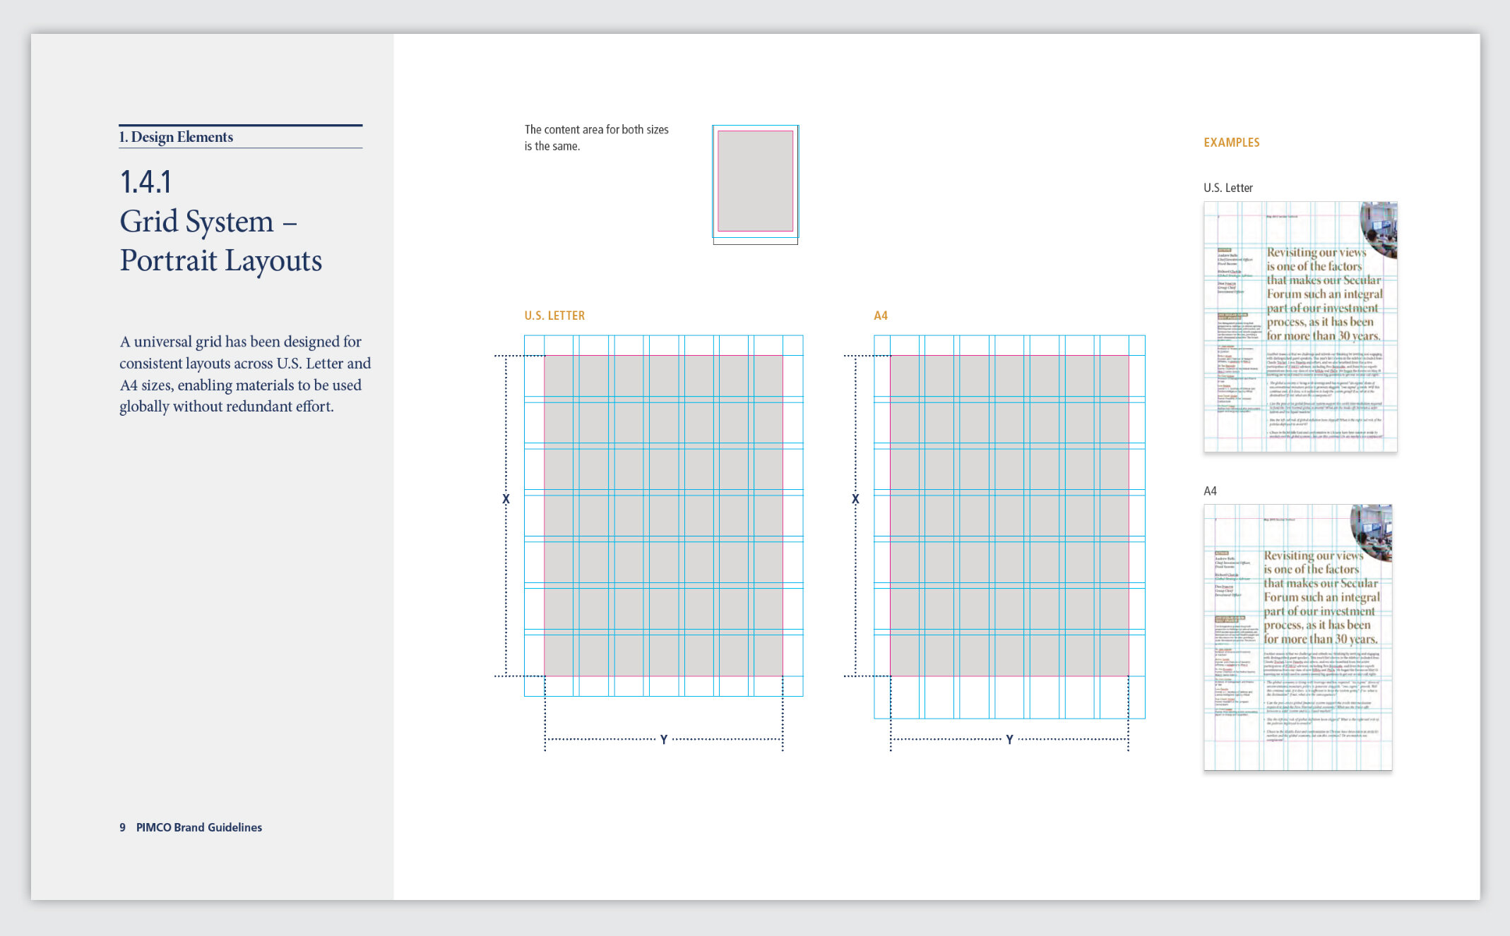Click the orange 'EXAMPLES' heading
The height and width of the screenshot is (936, 1510).
coord(1231,143)
